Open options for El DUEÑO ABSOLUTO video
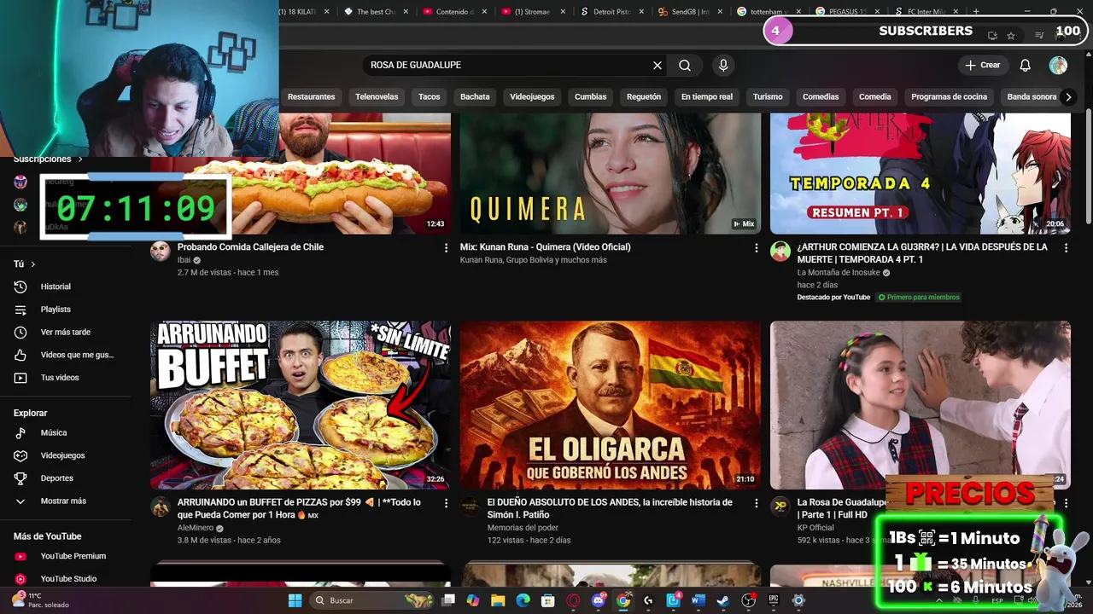 (x=756, y=503)
